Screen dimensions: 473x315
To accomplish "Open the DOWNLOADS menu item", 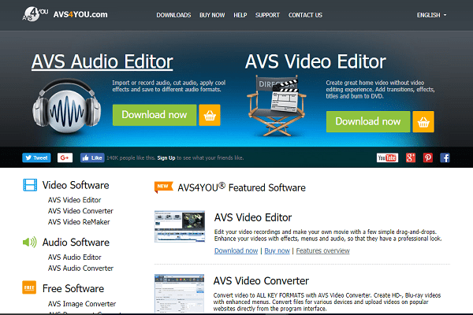I will [x=173, y=15].
